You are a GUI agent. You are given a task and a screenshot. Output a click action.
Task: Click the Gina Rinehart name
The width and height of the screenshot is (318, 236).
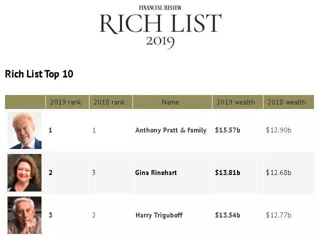[156, 173]
